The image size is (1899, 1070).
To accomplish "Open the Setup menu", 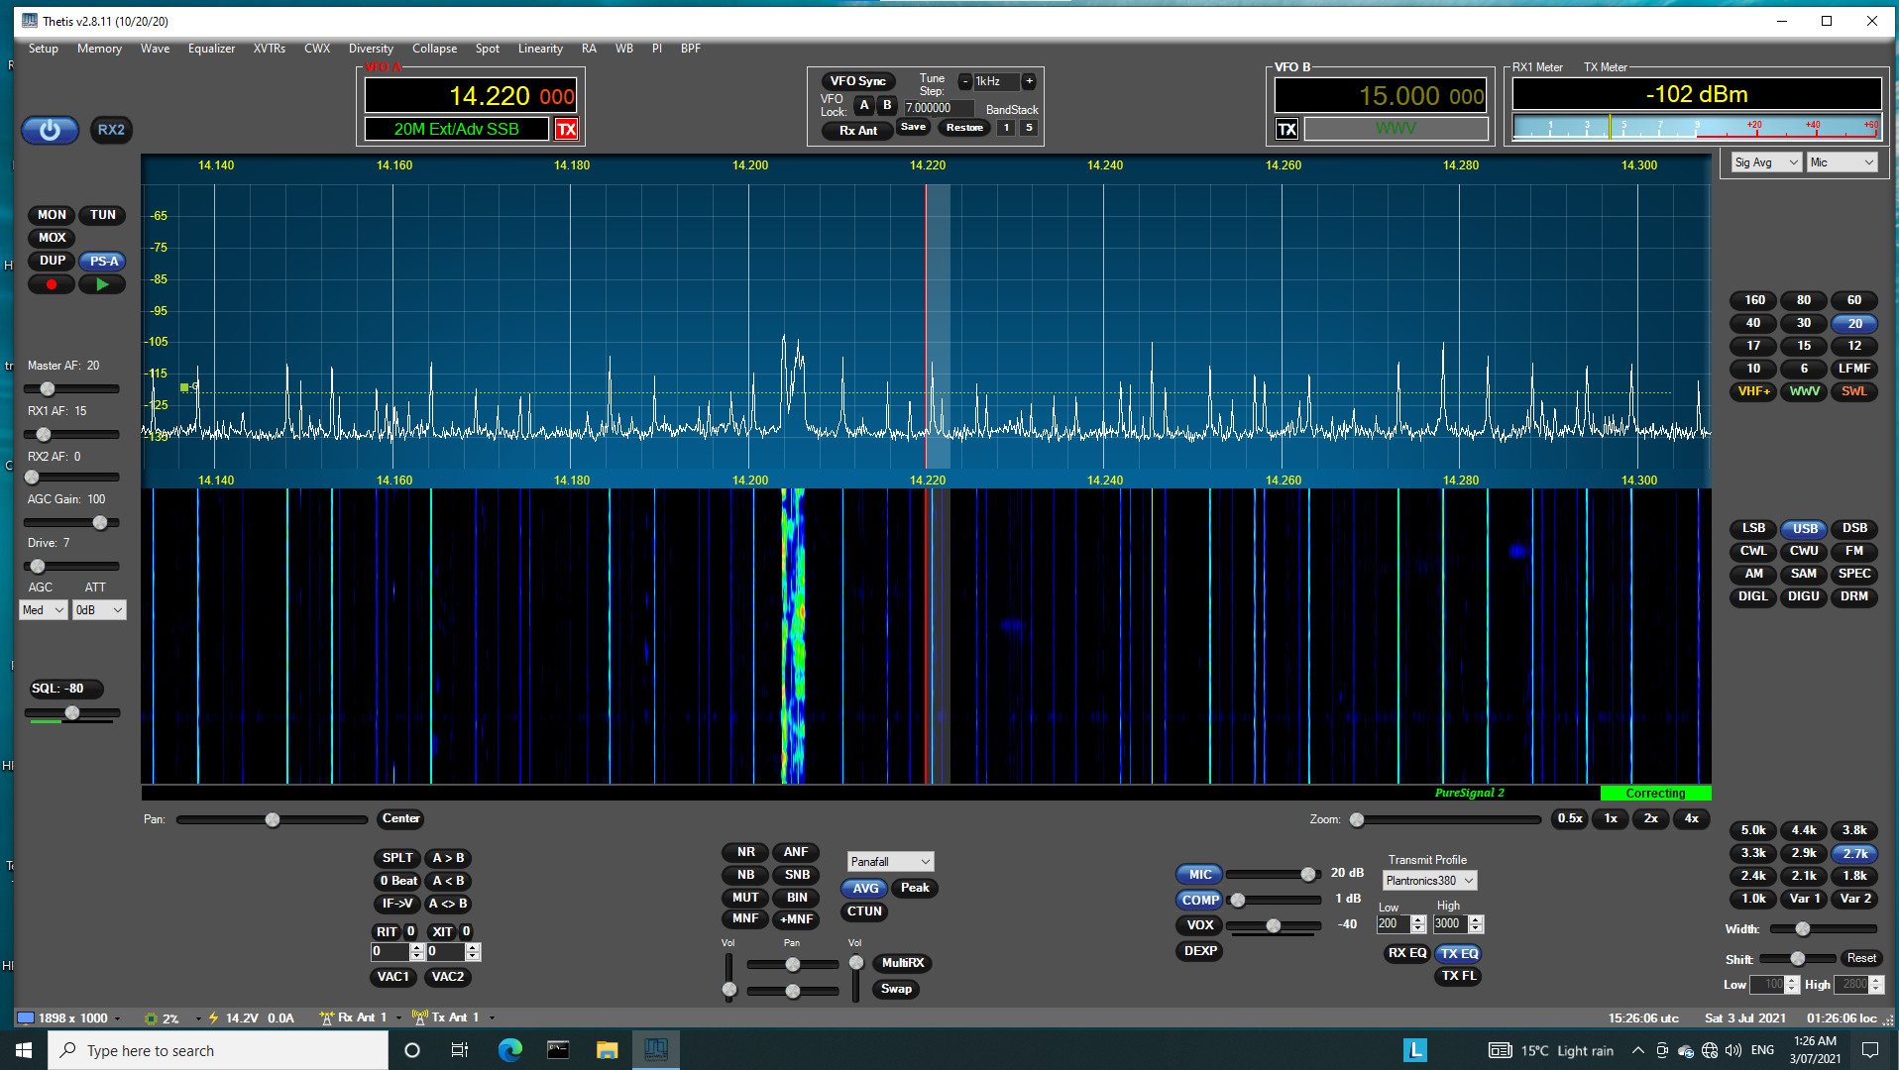I will point(43,48).
